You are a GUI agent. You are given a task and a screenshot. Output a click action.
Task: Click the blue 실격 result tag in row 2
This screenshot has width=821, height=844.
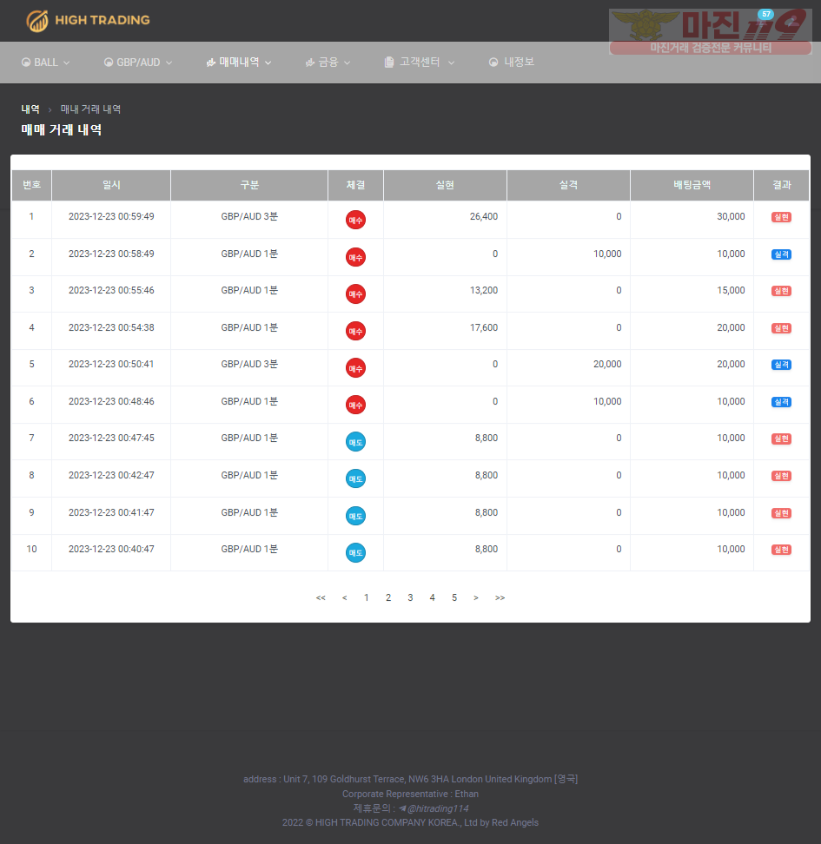coord(781,254)
